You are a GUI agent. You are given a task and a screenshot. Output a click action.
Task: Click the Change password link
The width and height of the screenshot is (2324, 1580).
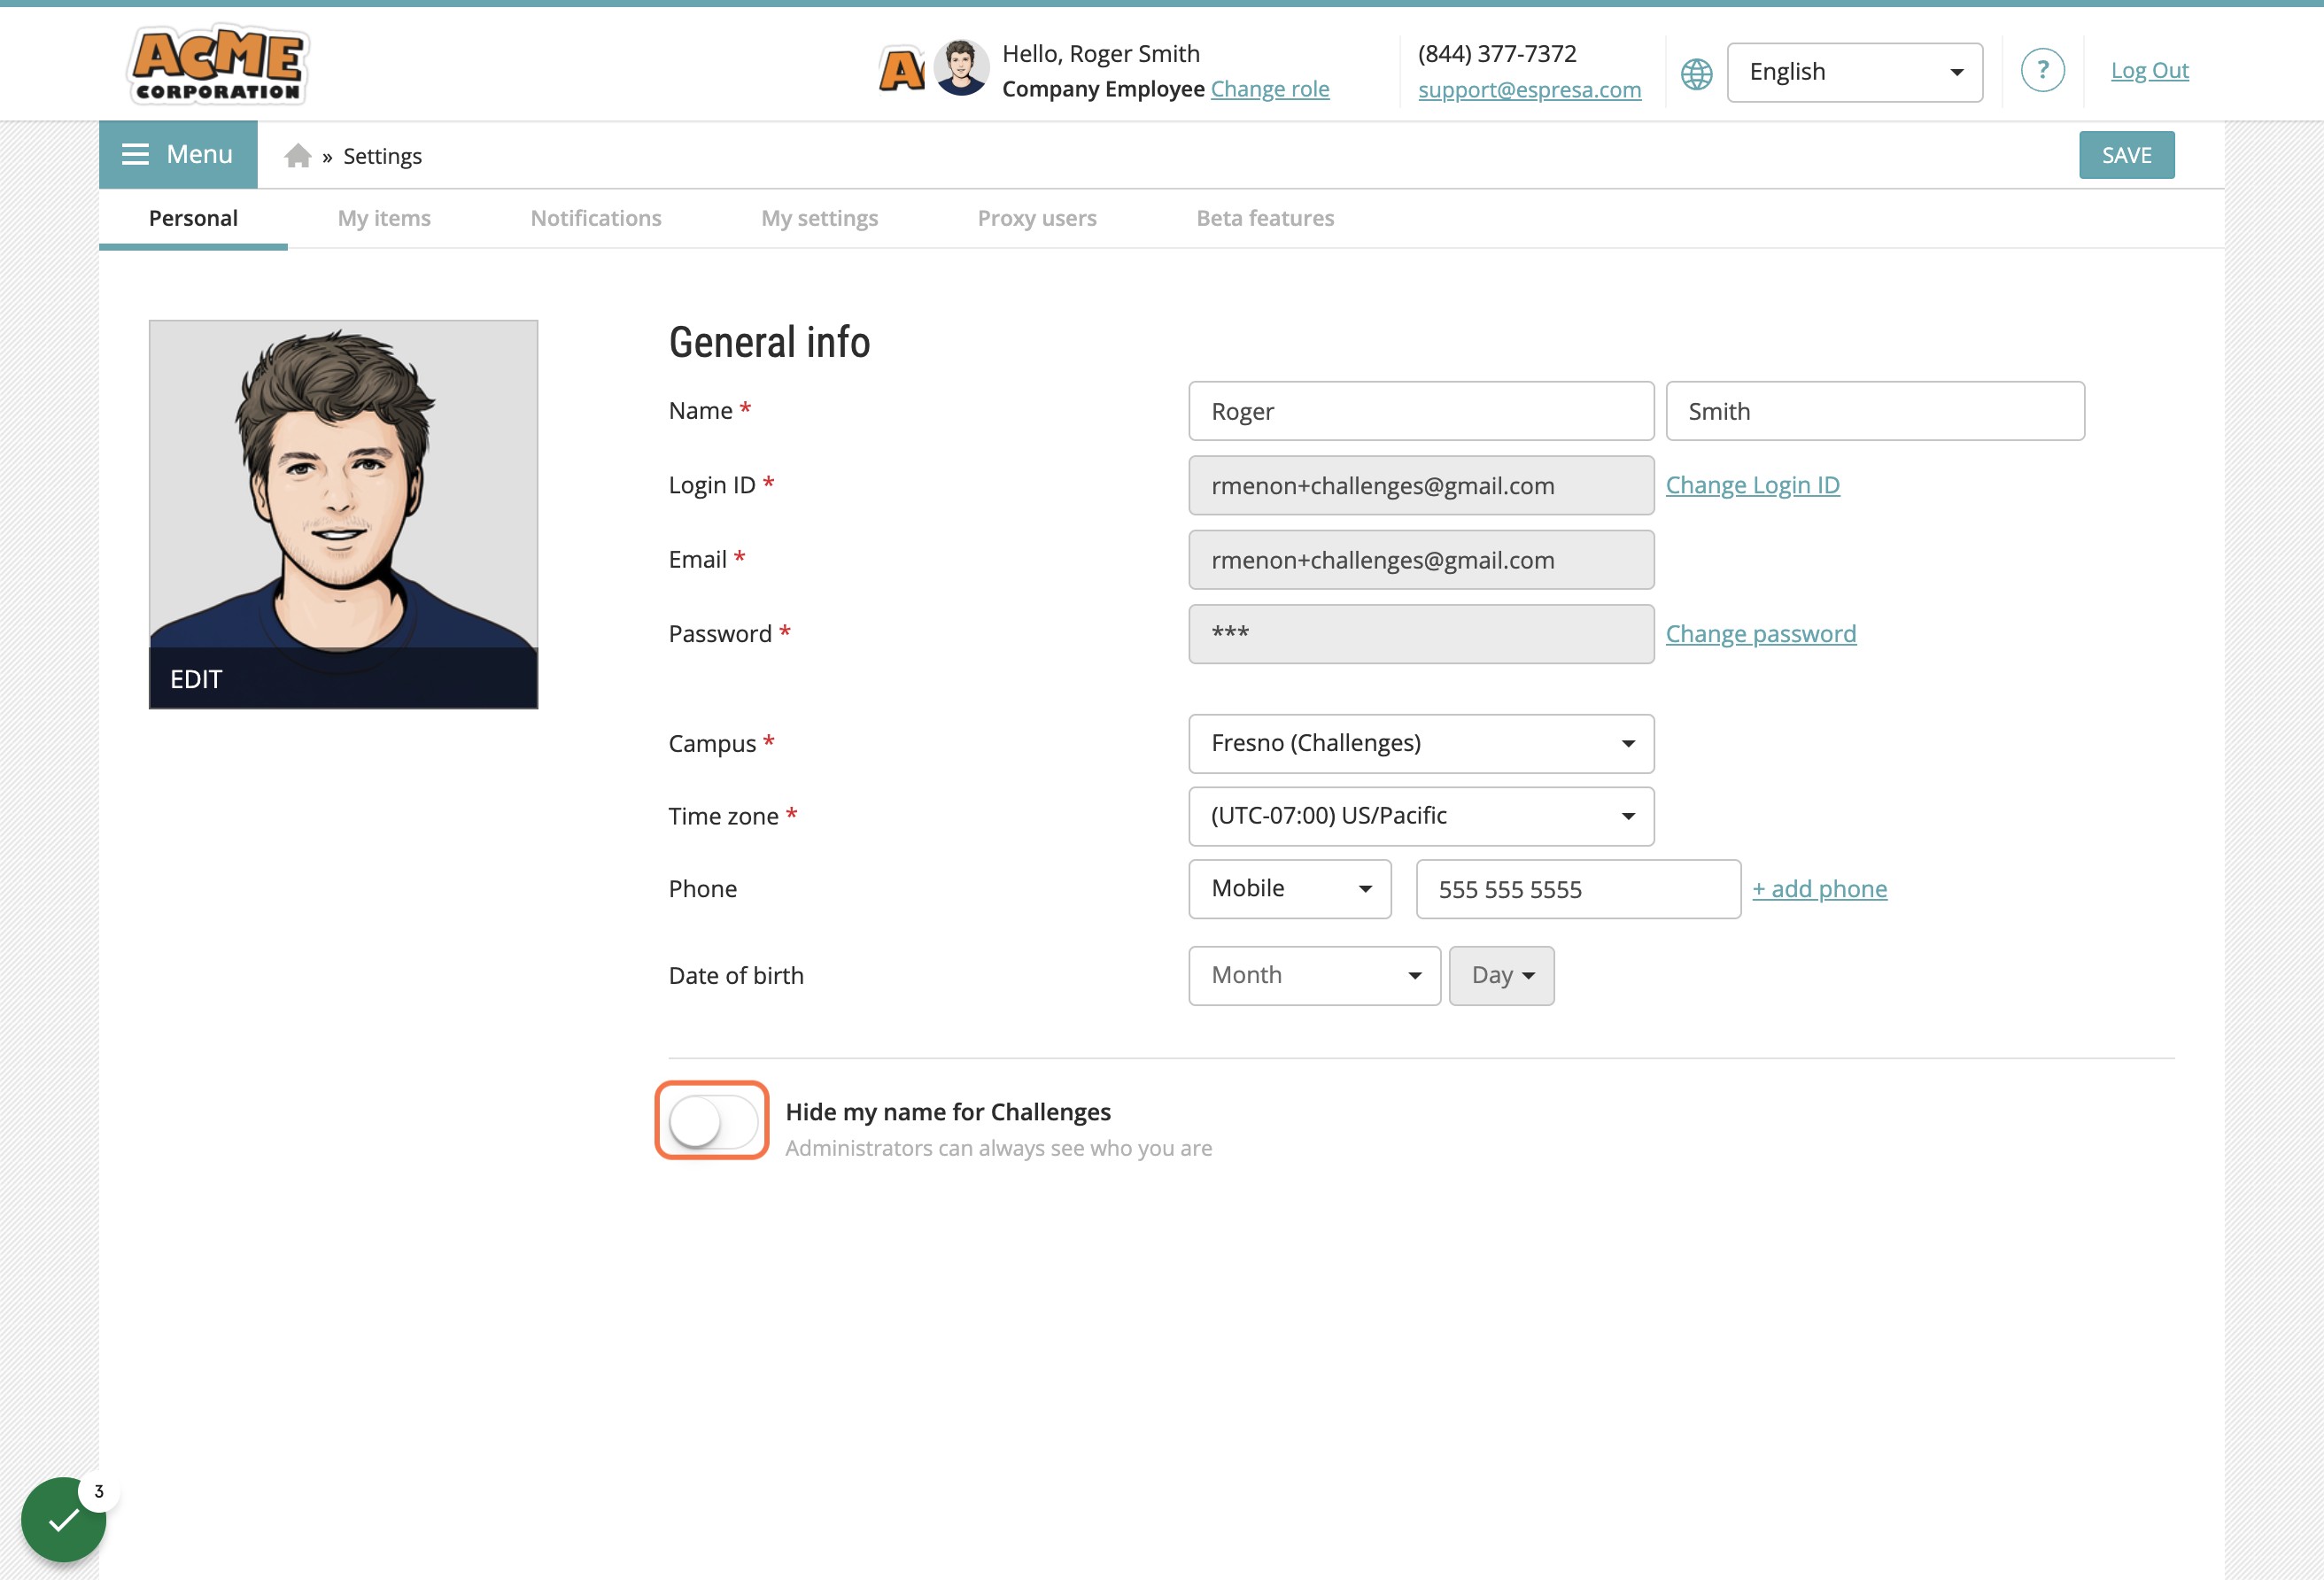point(1760,634)
